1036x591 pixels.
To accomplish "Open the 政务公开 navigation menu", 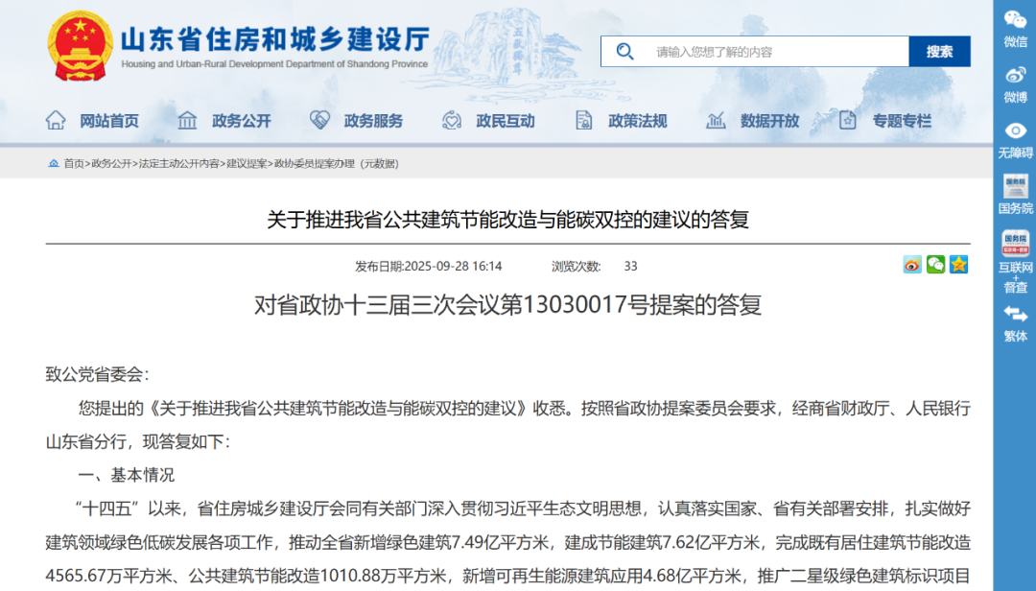I will click(224, 121).
